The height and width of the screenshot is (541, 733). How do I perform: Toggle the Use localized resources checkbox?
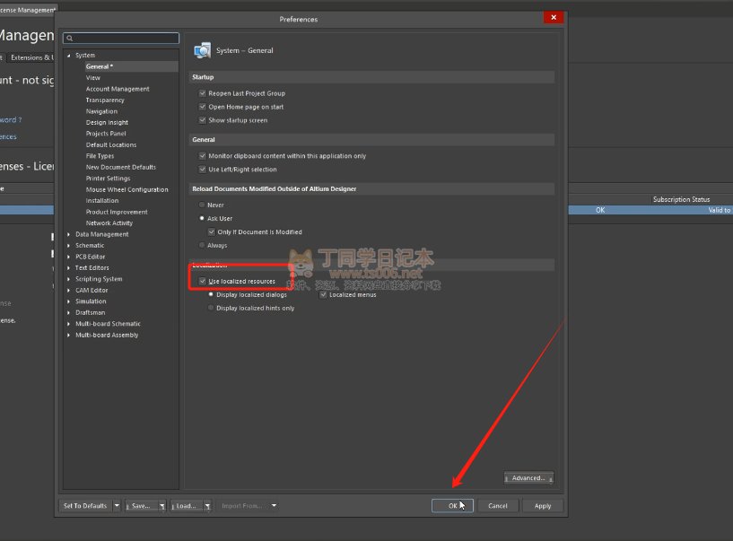(x=202, y=282)
